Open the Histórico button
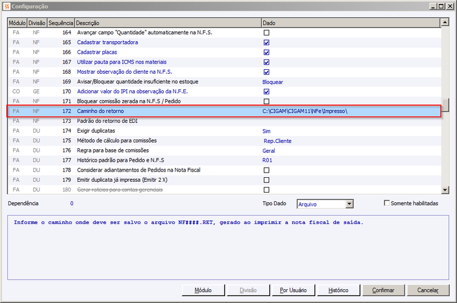Image resolution: width=457 pixels, height=303 pixels. [x=338, y=290]
